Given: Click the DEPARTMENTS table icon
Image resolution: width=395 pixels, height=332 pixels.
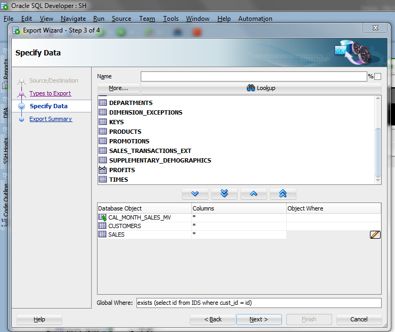Looking at the screenshot, I should [x=102, y=102].
